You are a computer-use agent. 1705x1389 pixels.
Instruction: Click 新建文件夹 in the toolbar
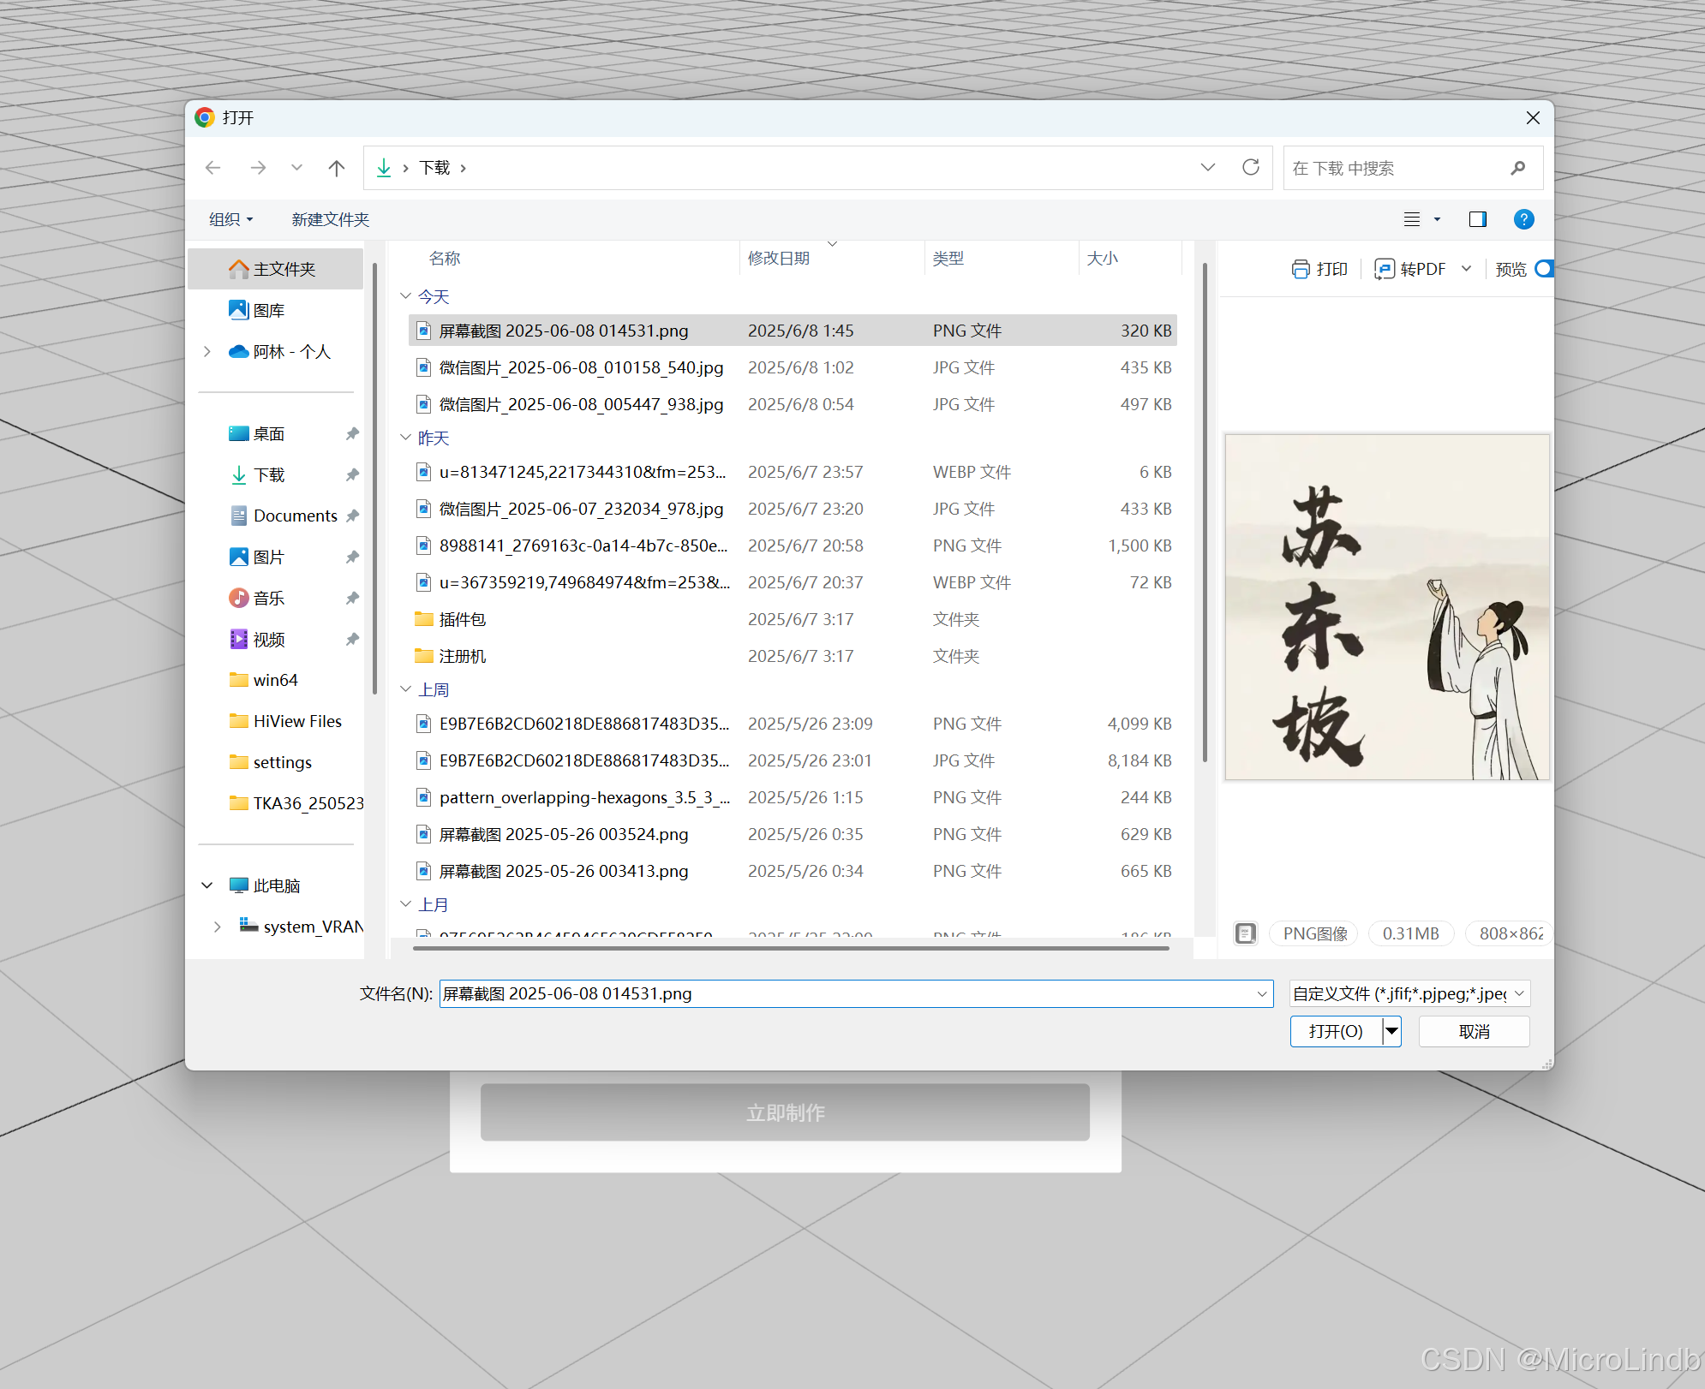point(330,219)
